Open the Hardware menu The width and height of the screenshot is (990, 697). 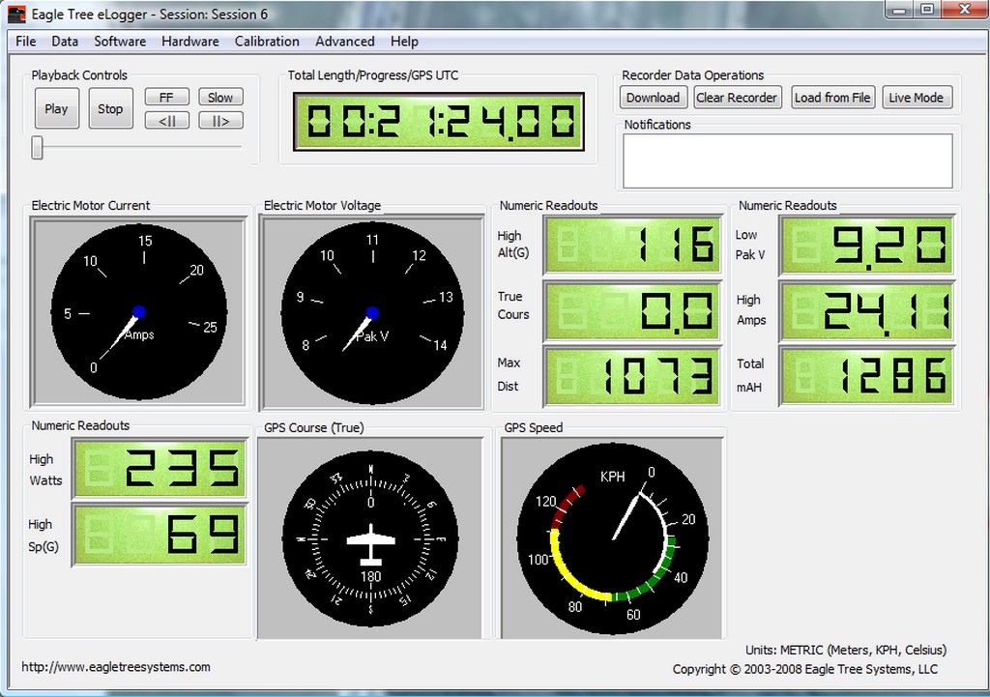click(x=189, y=42)
